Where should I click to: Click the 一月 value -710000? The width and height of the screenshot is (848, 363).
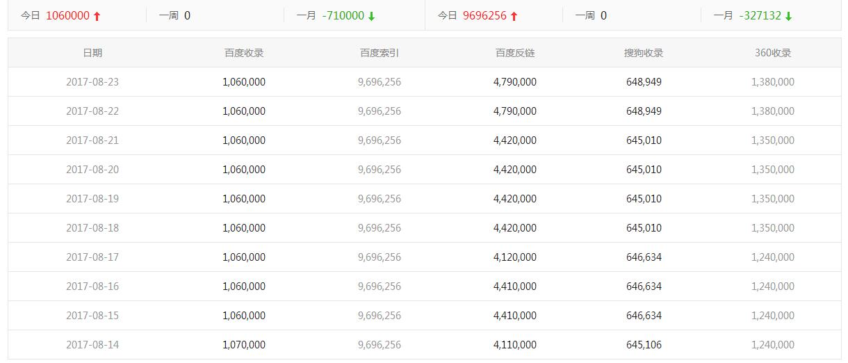pyautogui.click(x=343, y=15)
